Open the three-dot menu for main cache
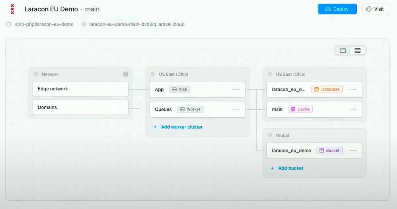The width and height of the screenshot is (397, 209). pos(353,109)
